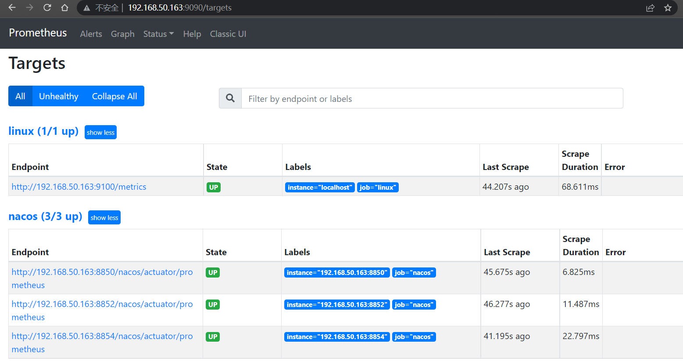Viewport: 683px width, 361px height.
Task: Click 11.487ms scrape duration
Action: pos(581,304)
